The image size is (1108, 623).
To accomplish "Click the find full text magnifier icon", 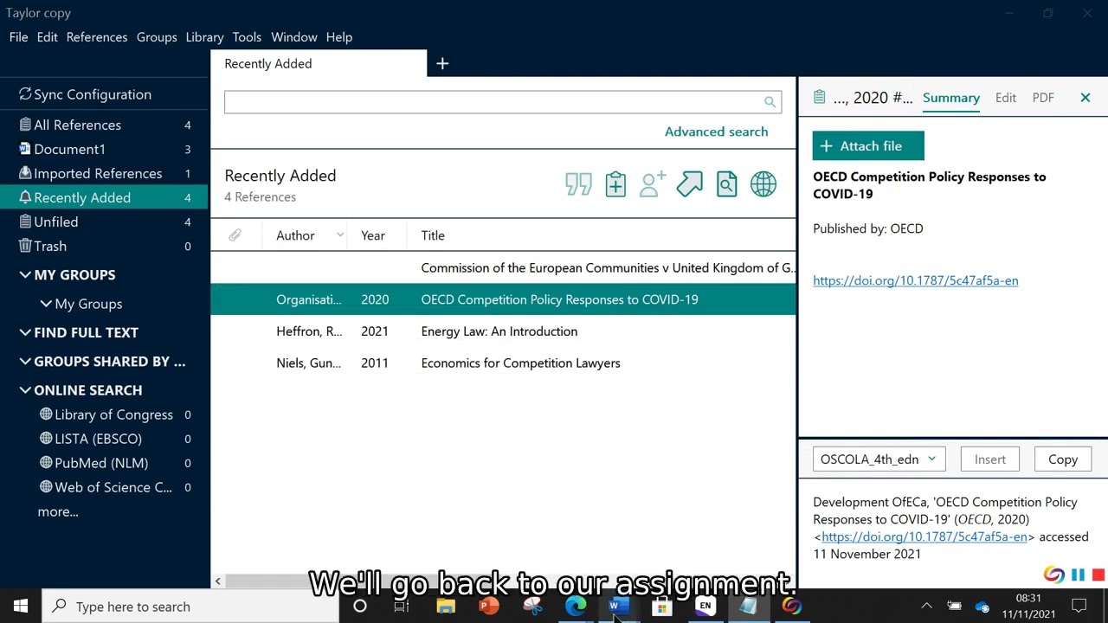I will [727, 184].
